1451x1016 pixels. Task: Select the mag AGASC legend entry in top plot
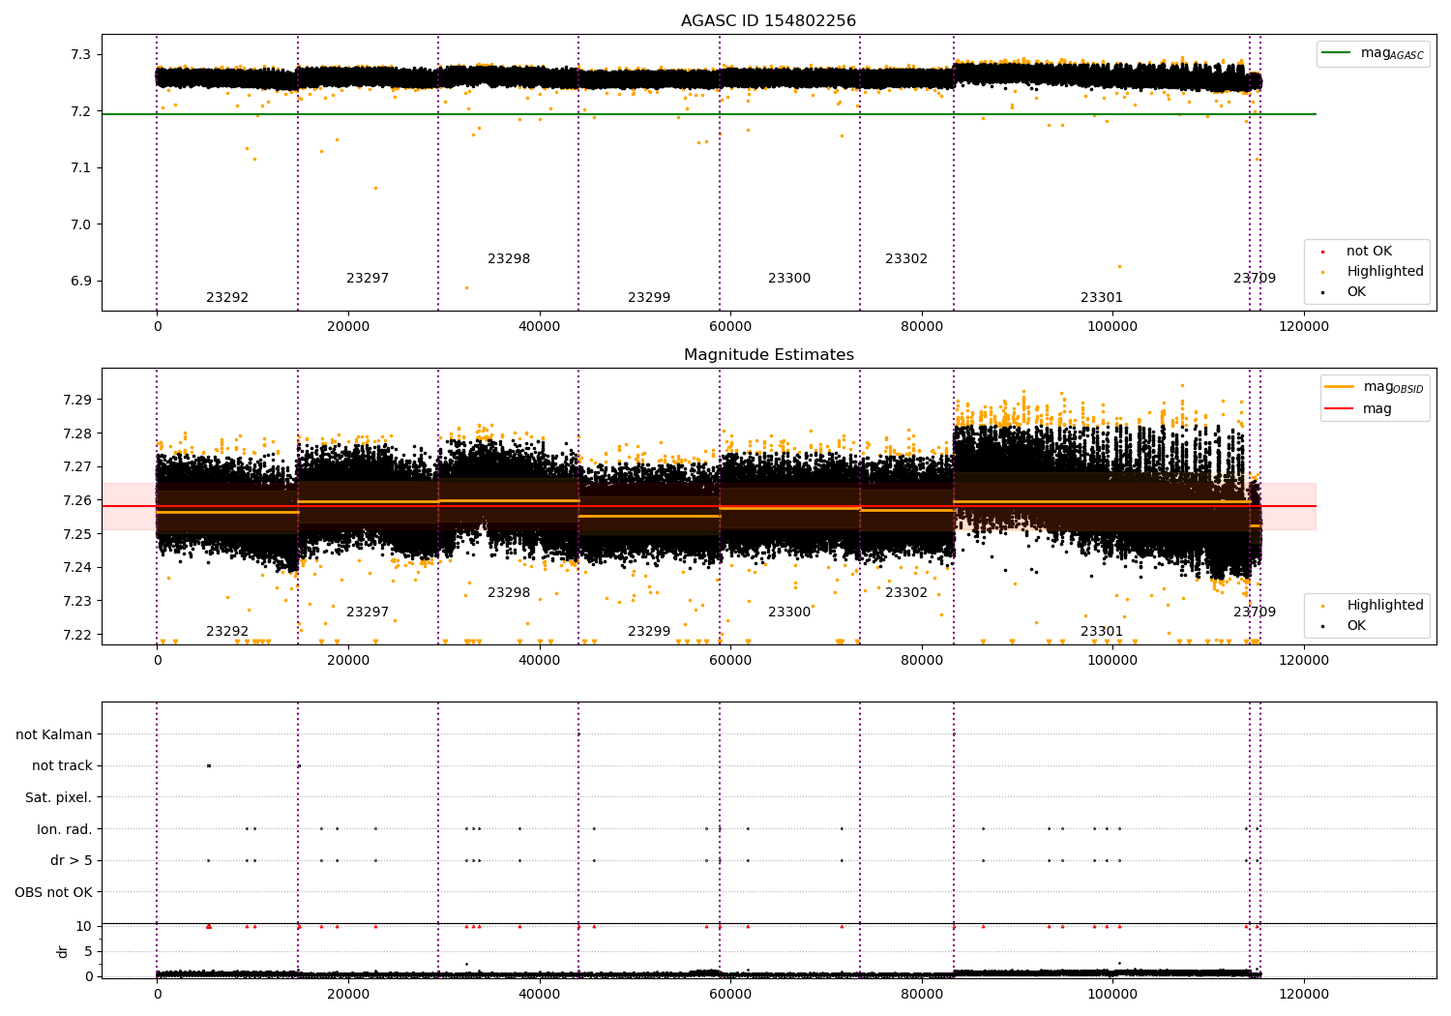pyautogui.click(x=1373, y=53)
